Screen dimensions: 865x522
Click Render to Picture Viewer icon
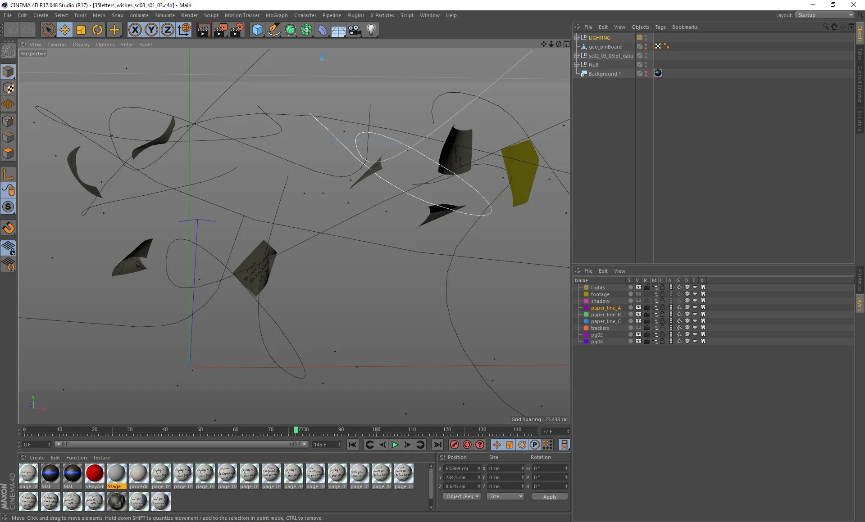click(220, 30)
